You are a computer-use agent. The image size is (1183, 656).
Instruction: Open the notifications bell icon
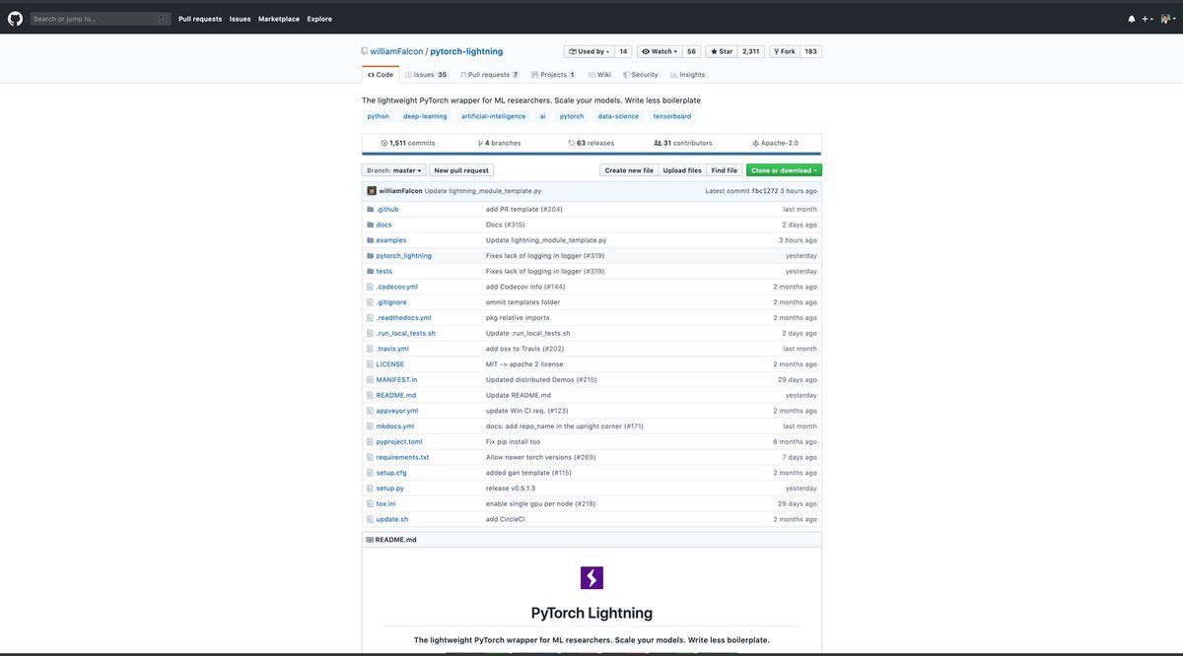tap(1132, 19)
